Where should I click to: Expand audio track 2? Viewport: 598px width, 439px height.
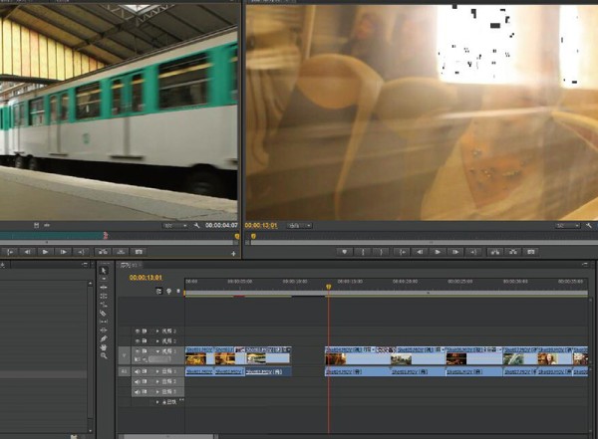[157, 381]
